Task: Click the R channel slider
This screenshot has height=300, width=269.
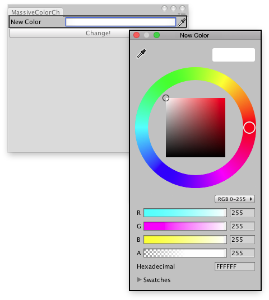Action: click(185, 213)
